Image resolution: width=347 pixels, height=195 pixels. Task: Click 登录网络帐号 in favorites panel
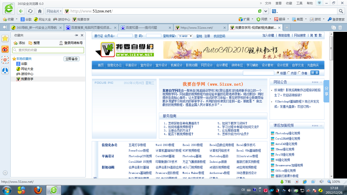[x=71, y=43]
